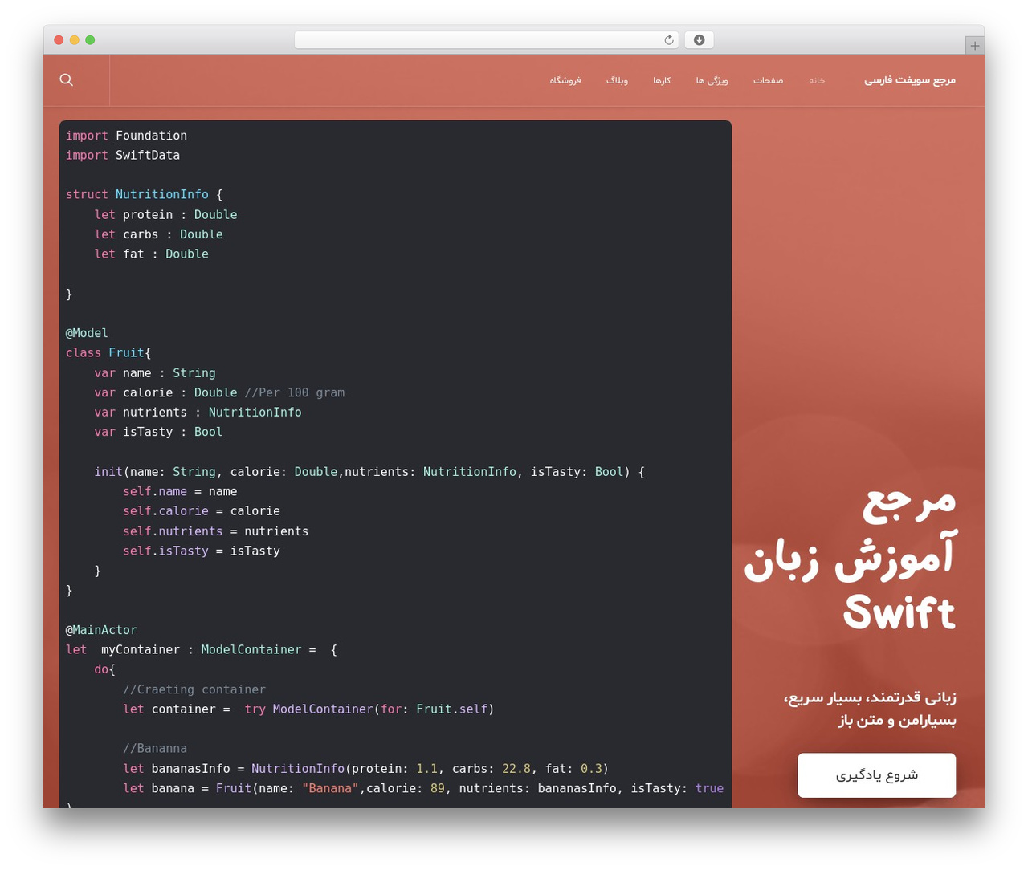Click the 'let bananasInfo' code line
1028x870 pixels.
coord(365,768)
